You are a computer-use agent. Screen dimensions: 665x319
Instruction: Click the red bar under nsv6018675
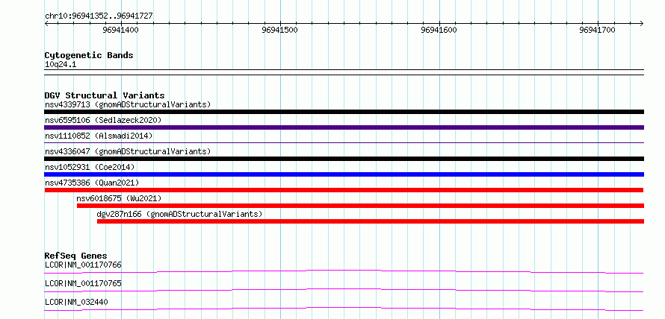point(360,206)
